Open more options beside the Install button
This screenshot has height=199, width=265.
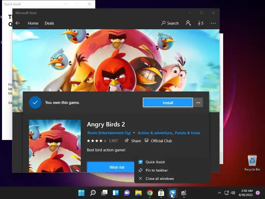tap(198, 103)
